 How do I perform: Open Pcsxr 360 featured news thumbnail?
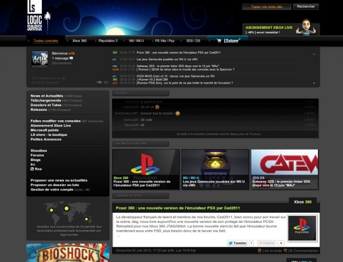146,169
